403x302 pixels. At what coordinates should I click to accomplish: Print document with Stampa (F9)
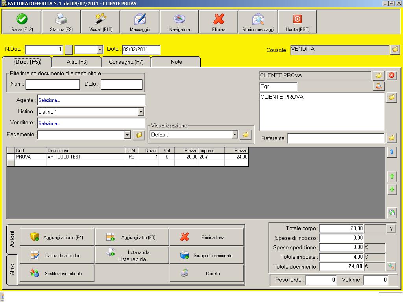click(x=61, y=19)
